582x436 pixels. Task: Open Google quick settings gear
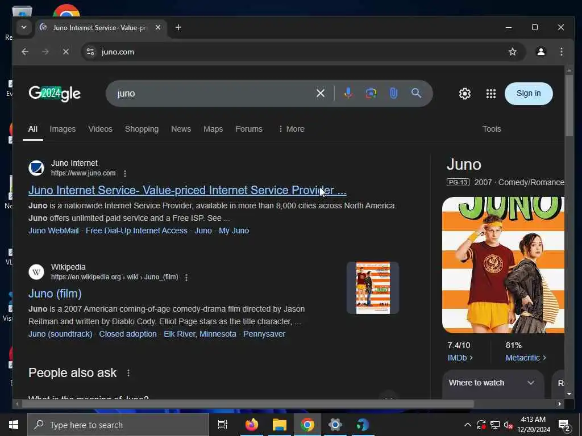tap(465, 94)
